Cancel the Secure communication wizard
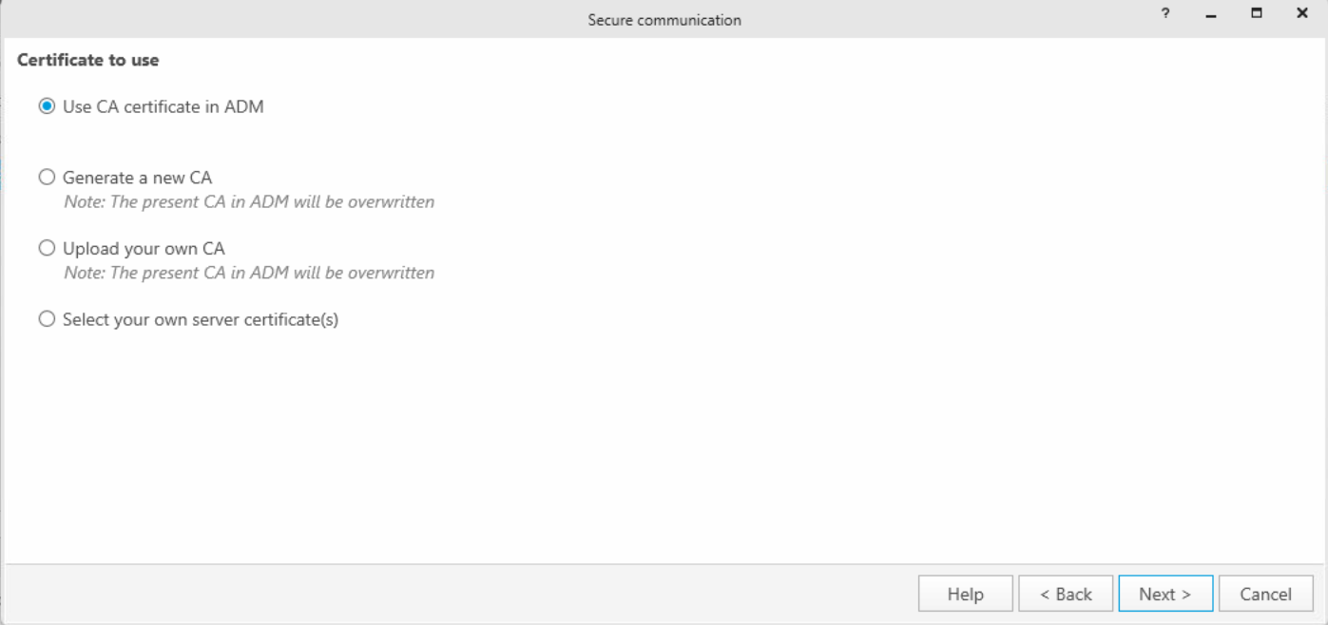1328x625 pixels. [1265, 593]
